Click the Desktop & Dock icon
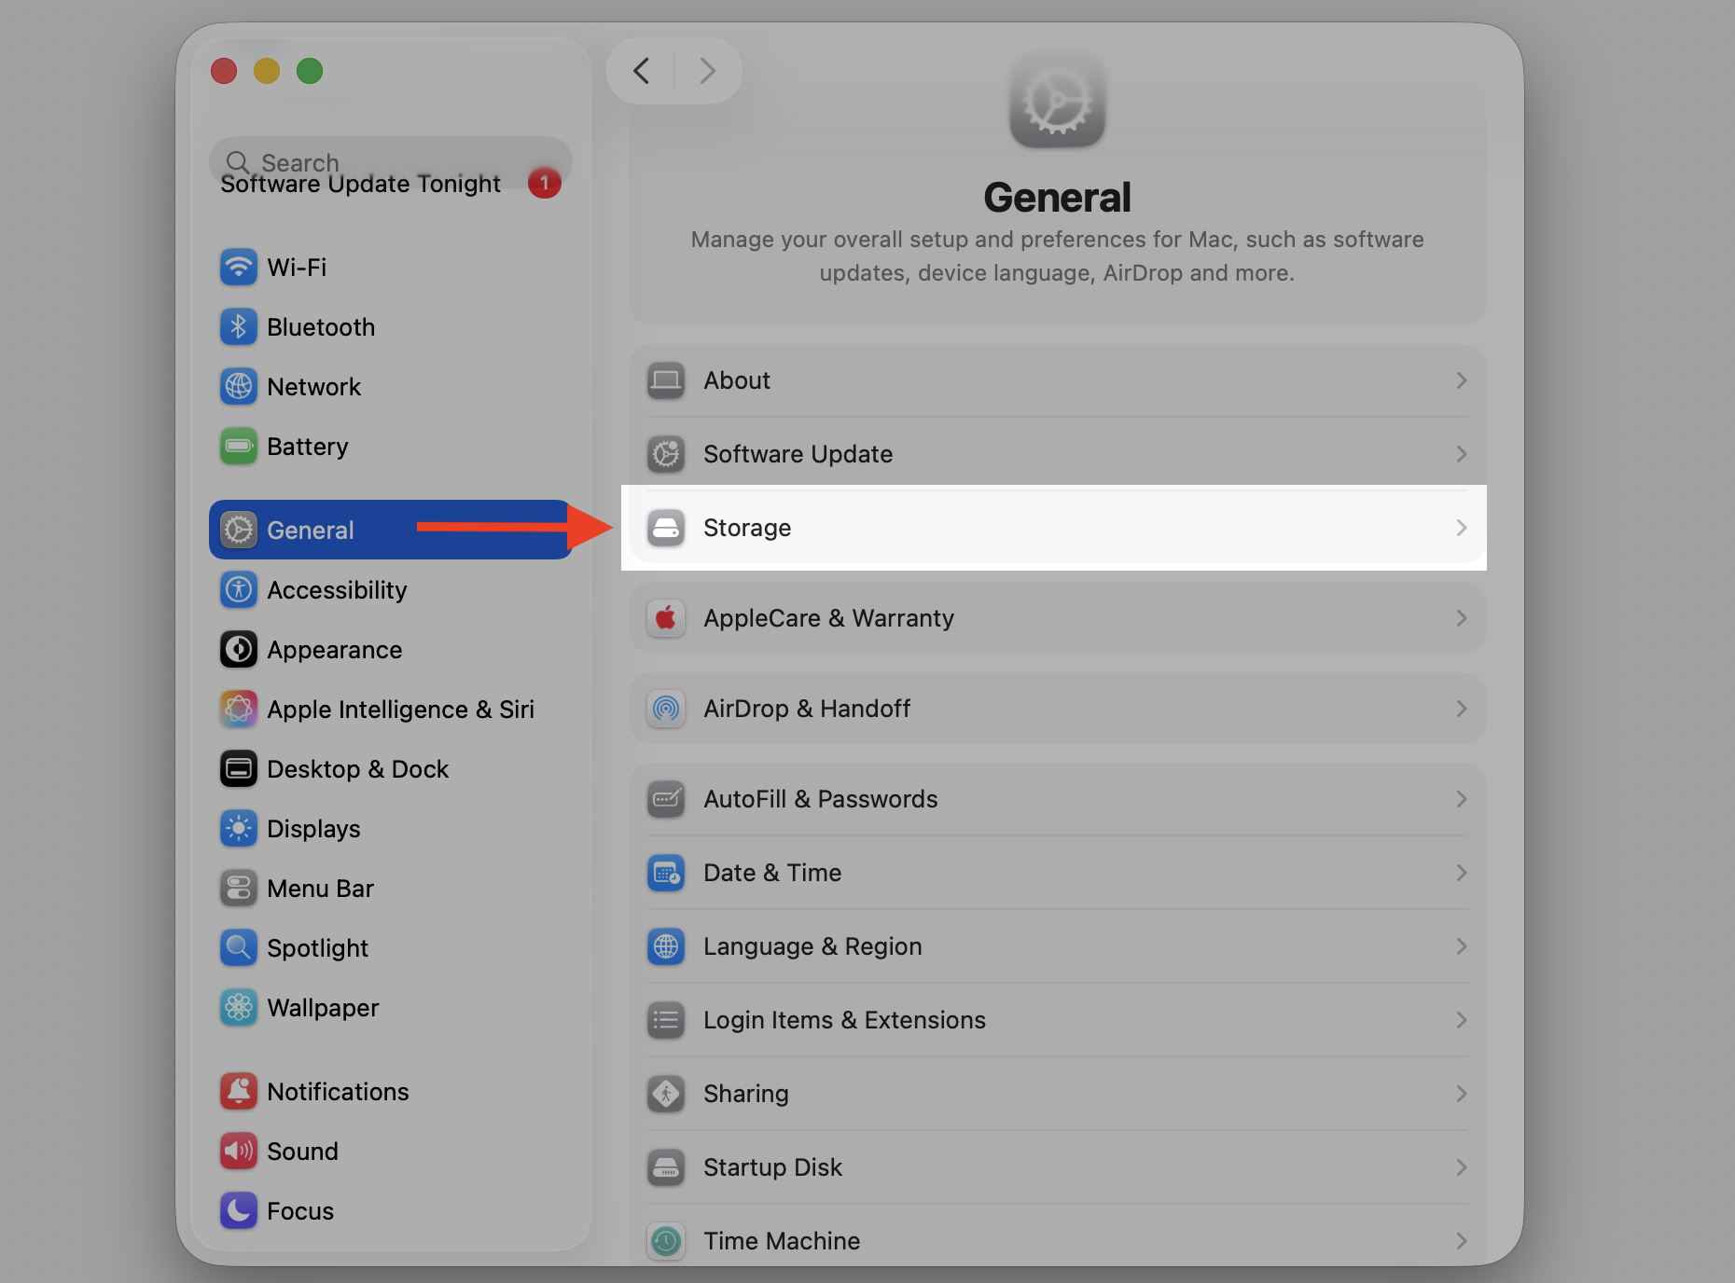The height and width of the screenshot is (1283, 1735). (x=239, y=769)
